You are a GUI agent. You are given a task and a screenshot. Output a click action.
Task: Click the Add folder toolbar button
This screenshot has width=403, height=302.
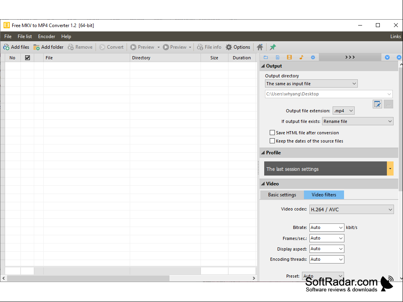click(x=48, y=47)
